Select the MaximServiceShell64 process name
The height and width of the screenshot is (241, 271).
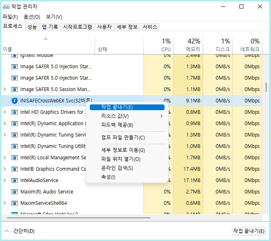point(43,203)
